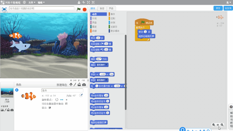Select the stage backdrop thumbnail

click(x=7, y=93)
